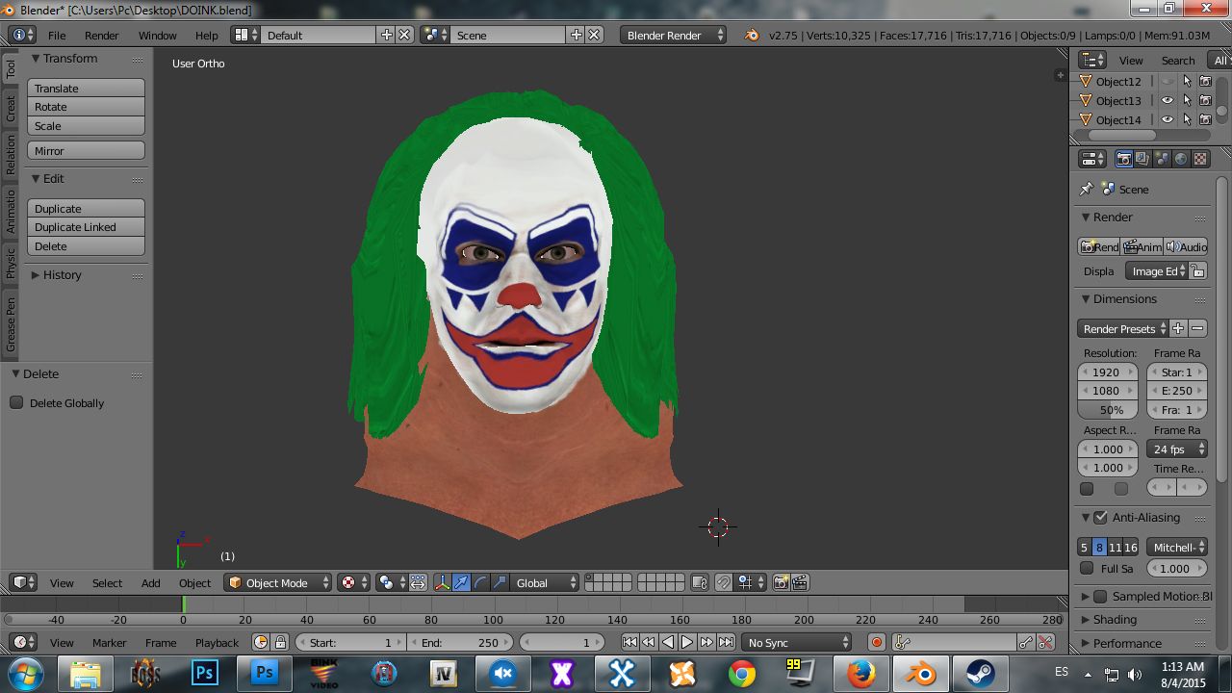
Task: Click the info editor type icon
Action: (x=22, y=35)
